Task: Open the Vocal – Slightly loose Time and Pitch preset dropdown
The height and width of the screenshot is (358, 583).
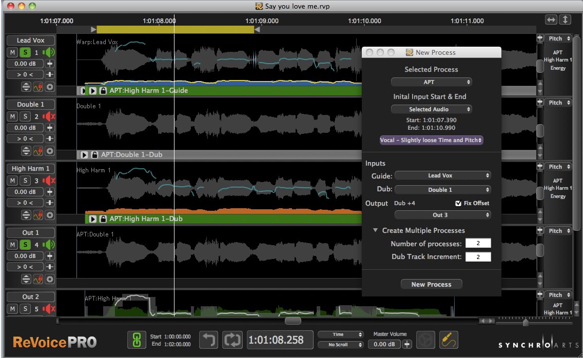Action: (431, 140)
